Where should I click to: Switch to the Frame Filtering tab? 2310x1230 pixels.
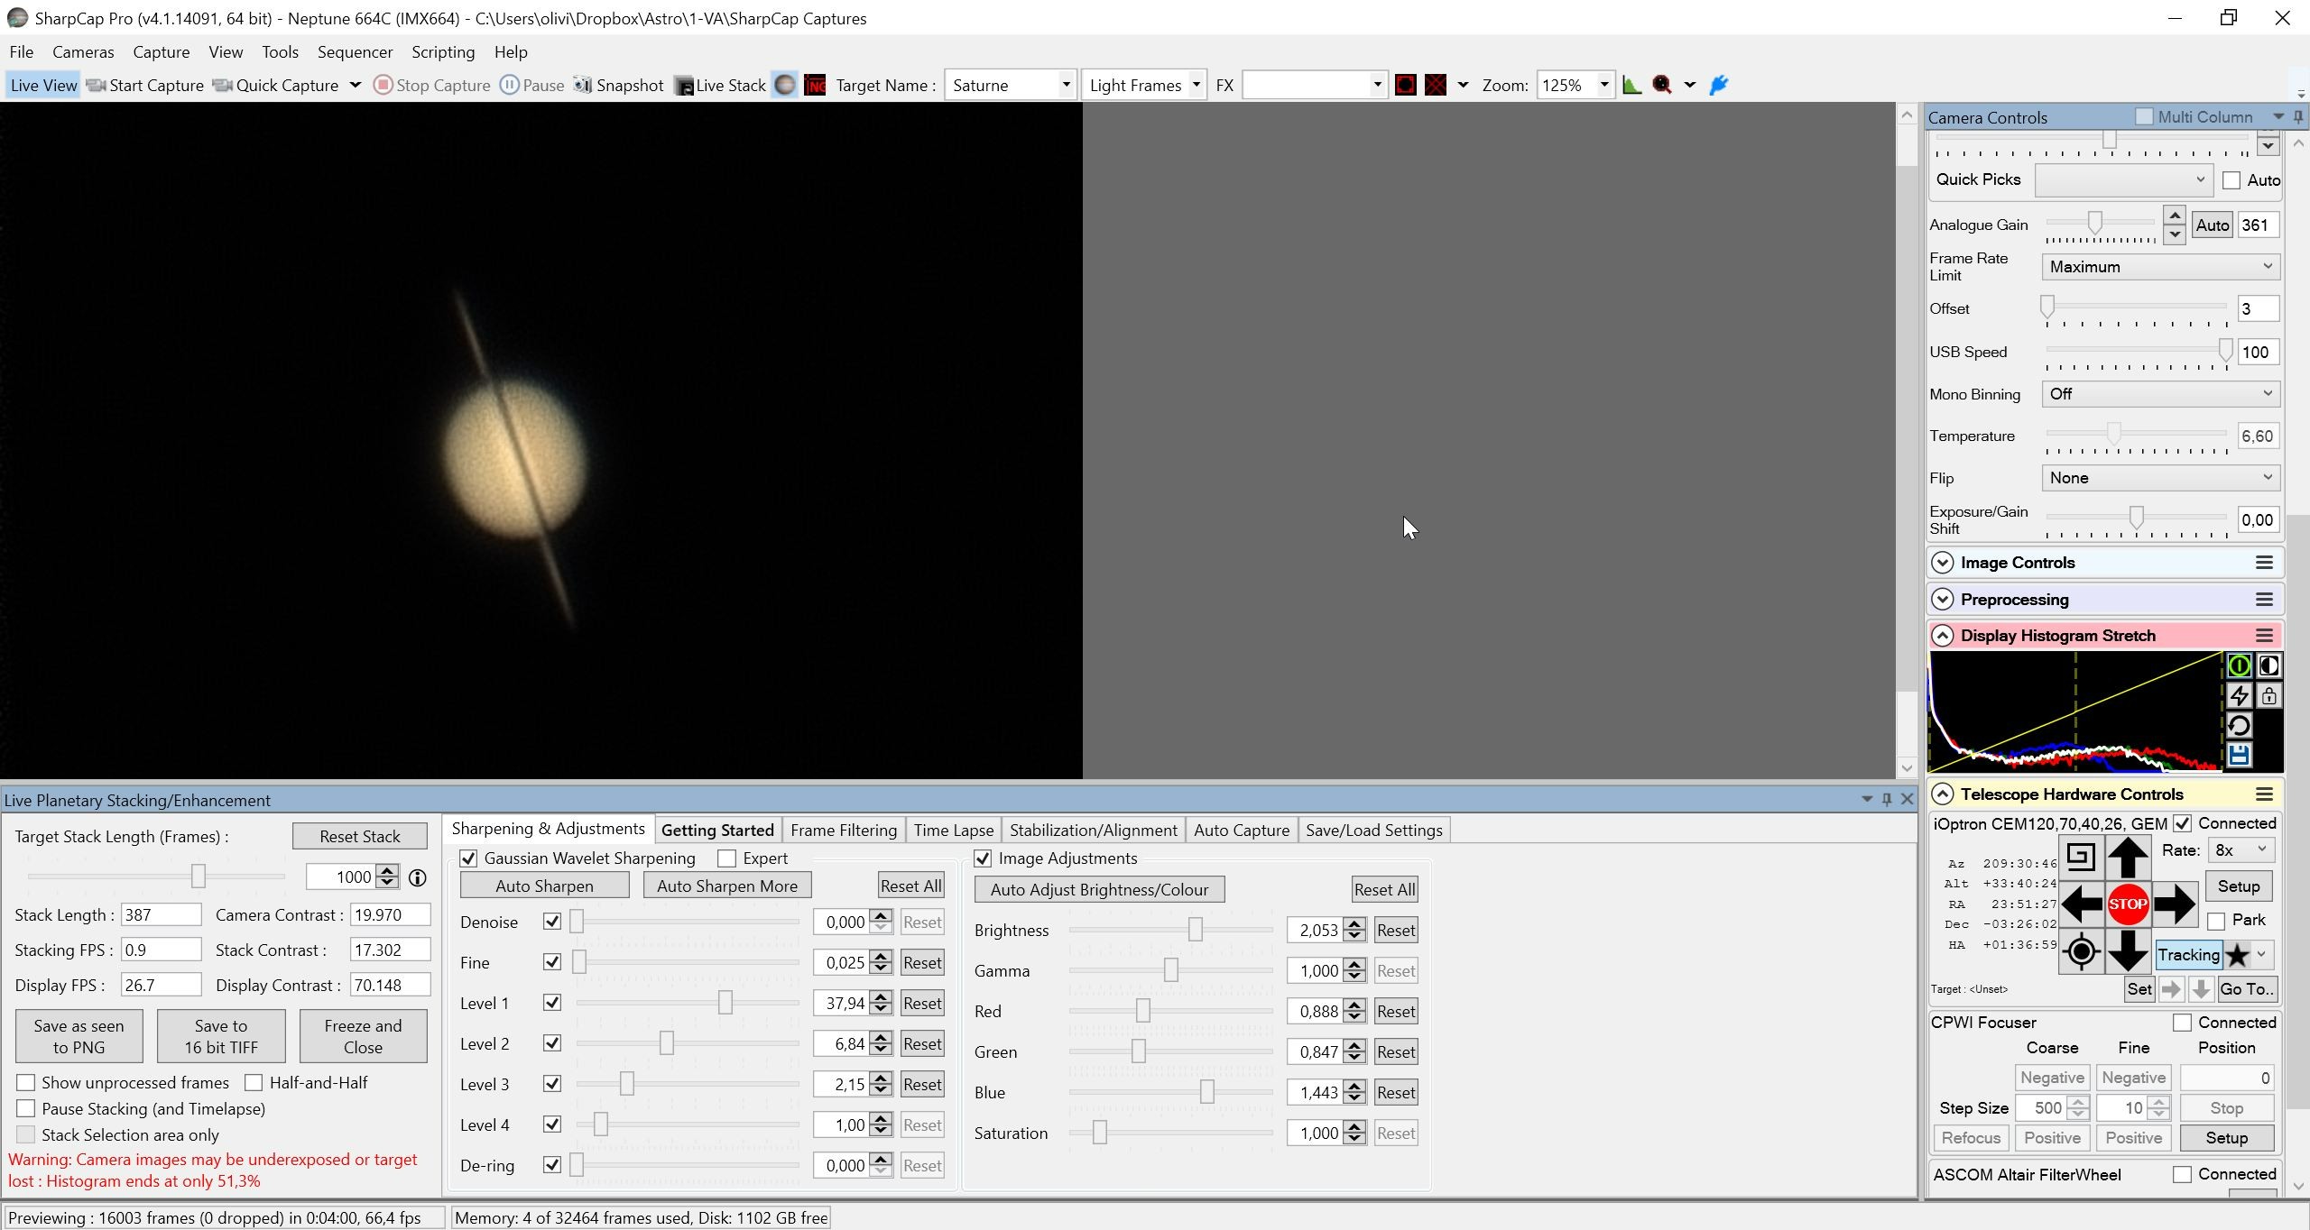point(844,830)
